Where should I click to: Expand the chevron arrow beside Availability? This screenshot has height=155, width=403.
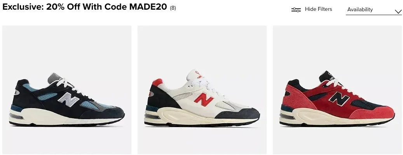pos(398,11)
